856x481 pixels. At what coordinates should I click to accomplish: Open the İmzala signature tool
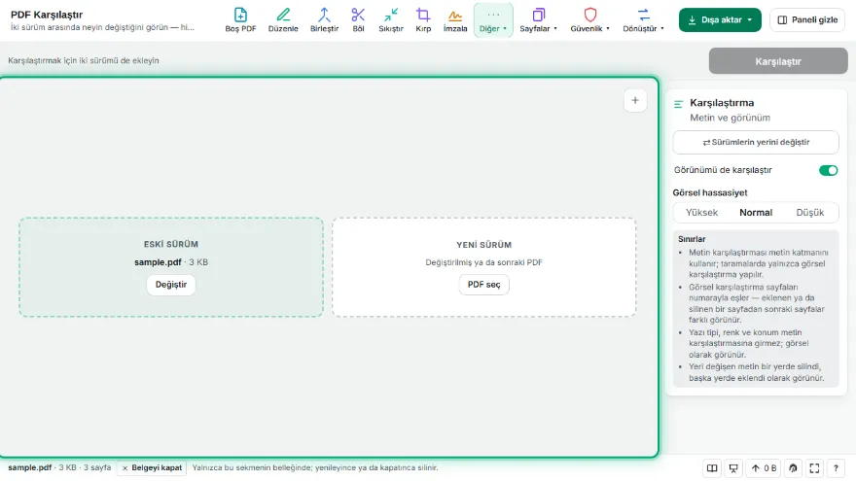(455, 20)
